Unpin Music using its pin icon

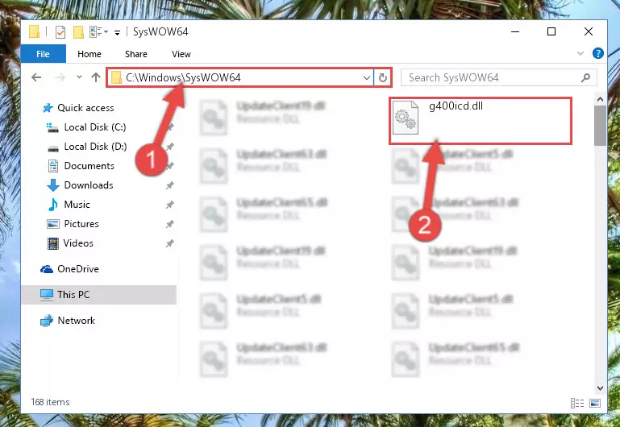point(169,205)
